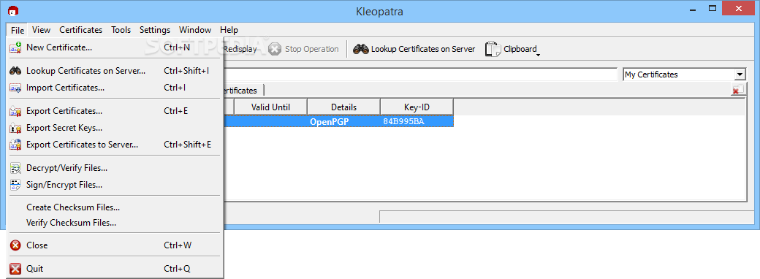The width and height of the screenshot is (760, 279).
Task: Click the Decrypt/Verify Files menu icon
Action: pos(15,168)
